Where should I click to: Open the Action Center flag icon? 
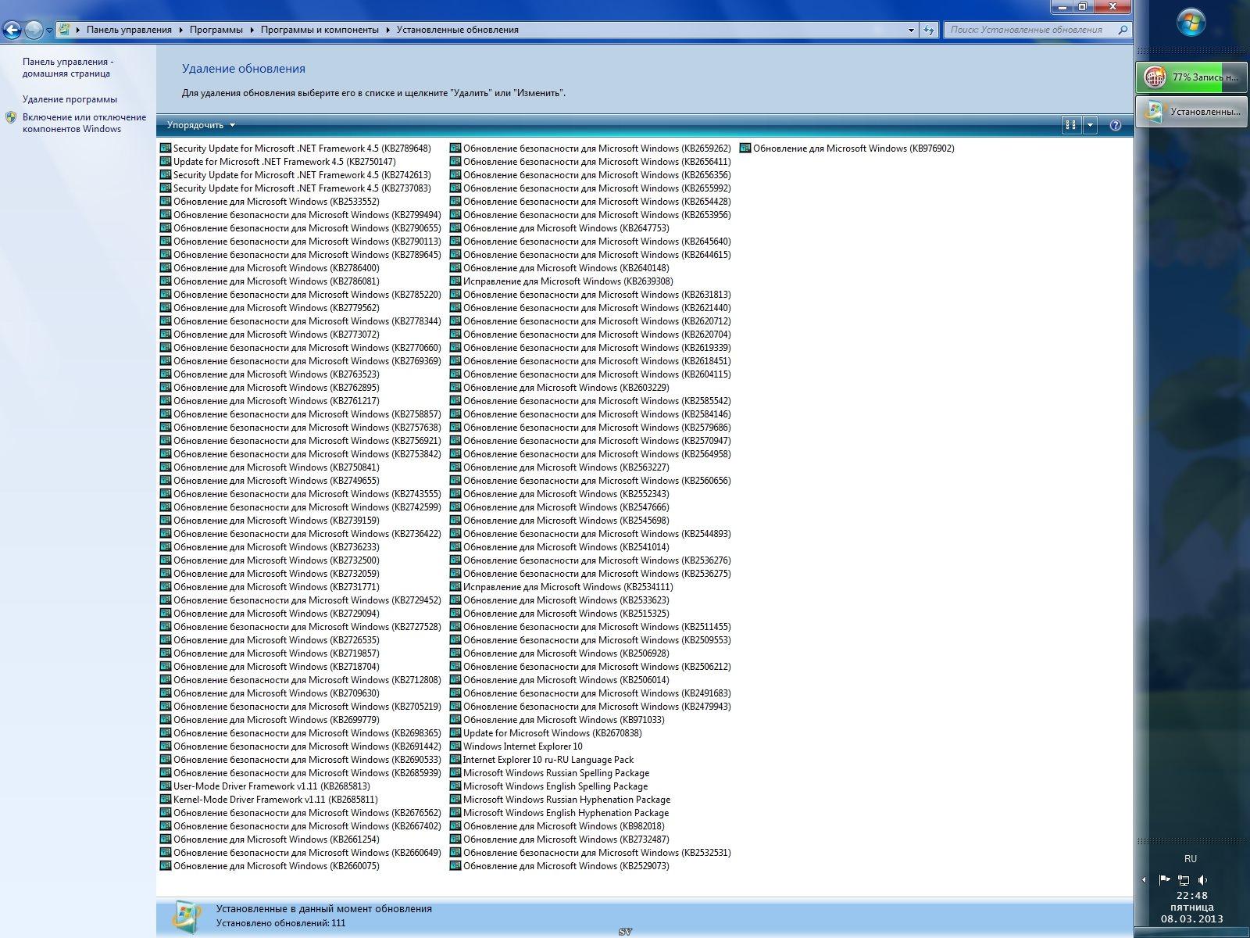click(1164, 879)
